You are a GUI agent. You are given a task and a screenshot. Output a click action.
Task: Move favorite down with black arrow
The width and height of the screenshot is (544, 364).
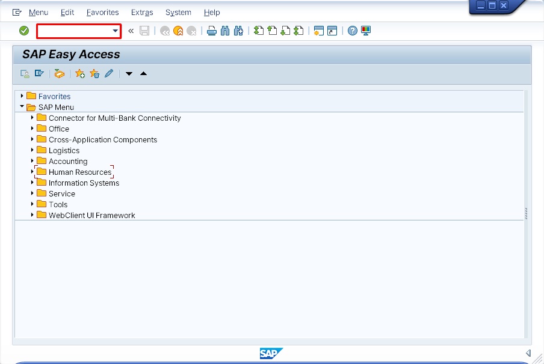click(129, 73)
